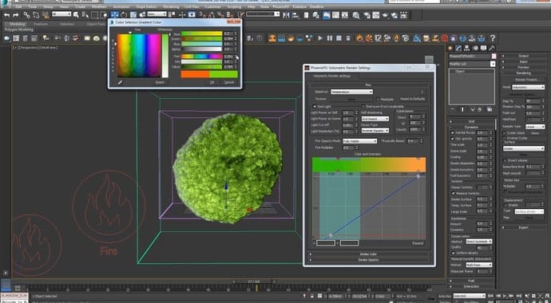Expand the Smoke Color rollout
Screen dimensions: 551x303
coord(368,254)
